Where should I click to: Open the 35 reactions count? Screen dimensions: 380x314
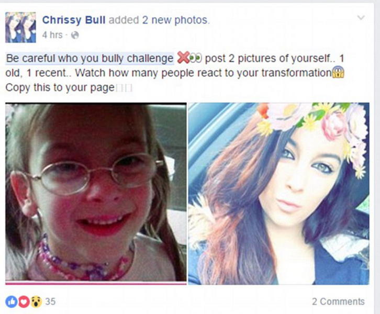coord(50,301)
